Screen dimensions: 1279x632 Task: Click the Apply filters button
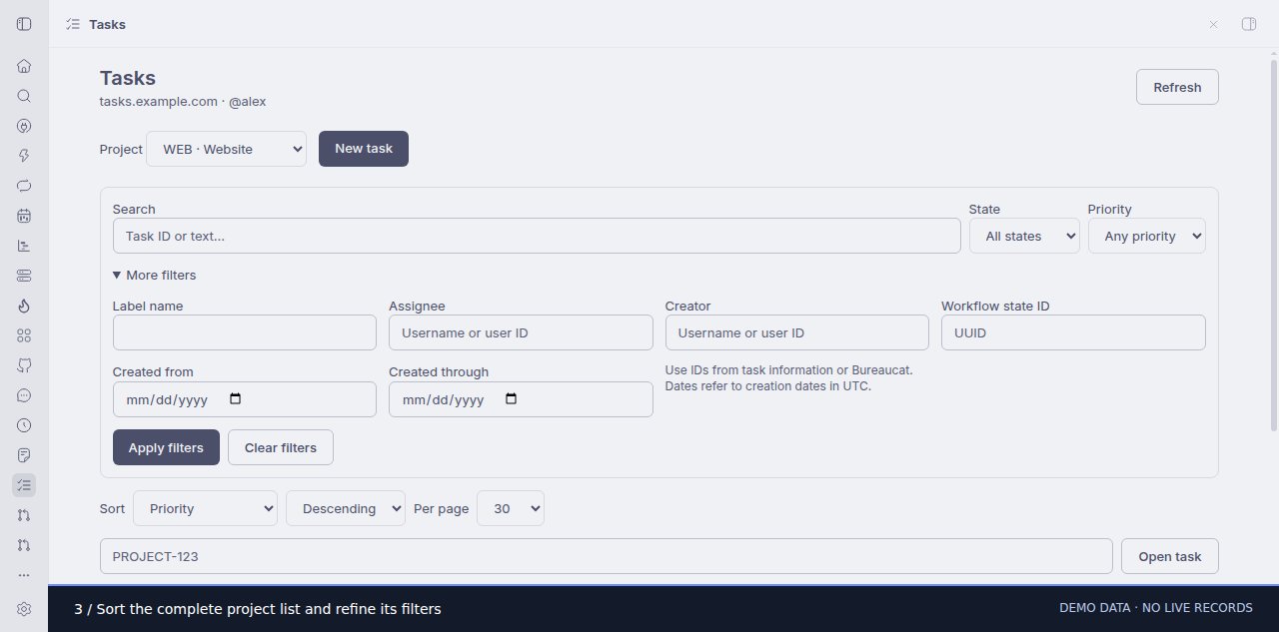(x=166, y=447)
